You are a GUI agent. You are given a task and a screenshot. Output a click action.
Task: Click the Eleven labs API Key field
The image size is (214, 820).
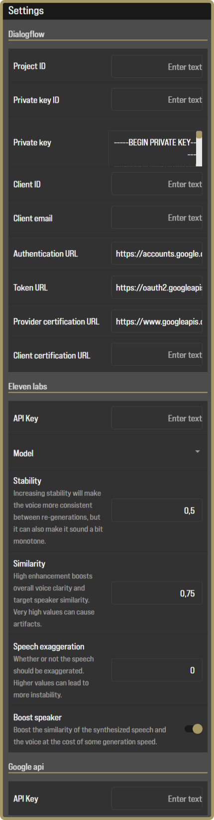coord(157,418)
